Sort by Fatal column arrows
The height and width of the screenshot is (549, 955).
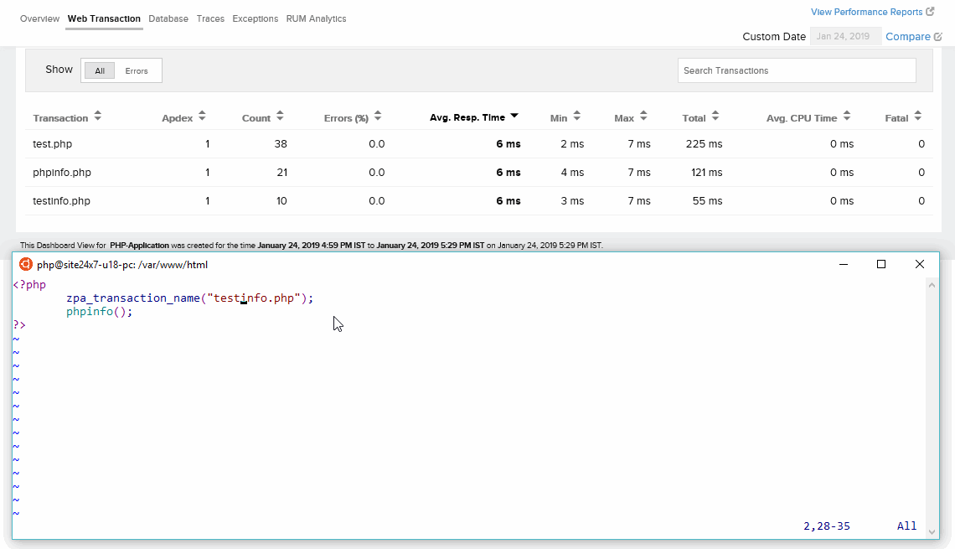click(x=918, y=117)
